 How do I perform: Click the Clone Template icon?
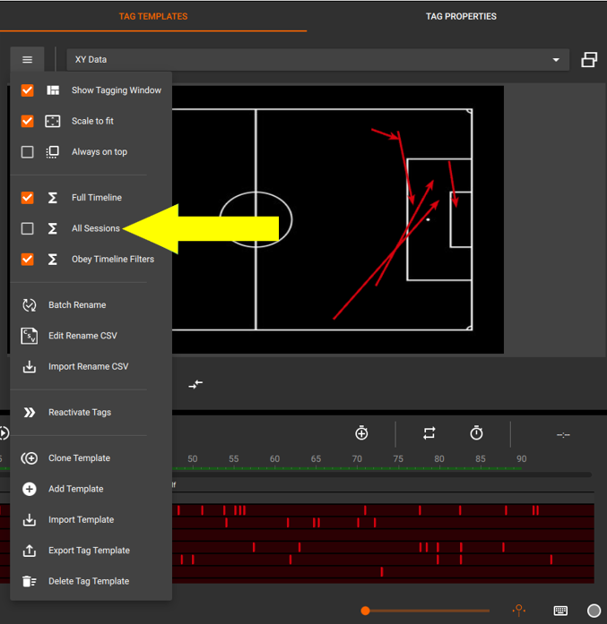(29, 458)
